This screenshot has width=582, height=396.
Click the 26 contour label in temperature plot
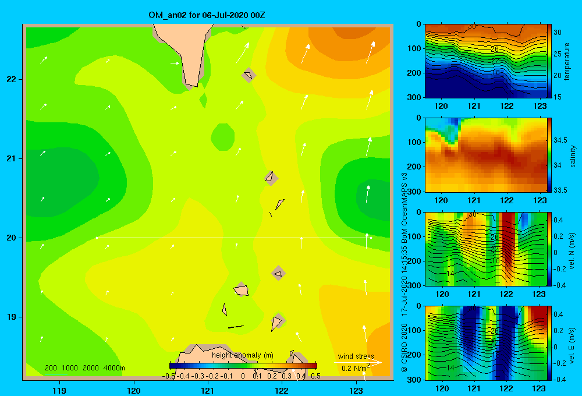point(494,49)
